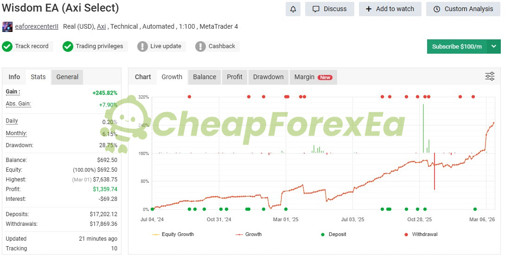Click the Drawdown 28.75% value

108,145
